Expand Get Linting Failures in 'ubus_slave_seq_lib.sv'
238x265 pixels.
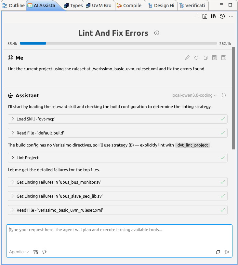click(117, 196)
